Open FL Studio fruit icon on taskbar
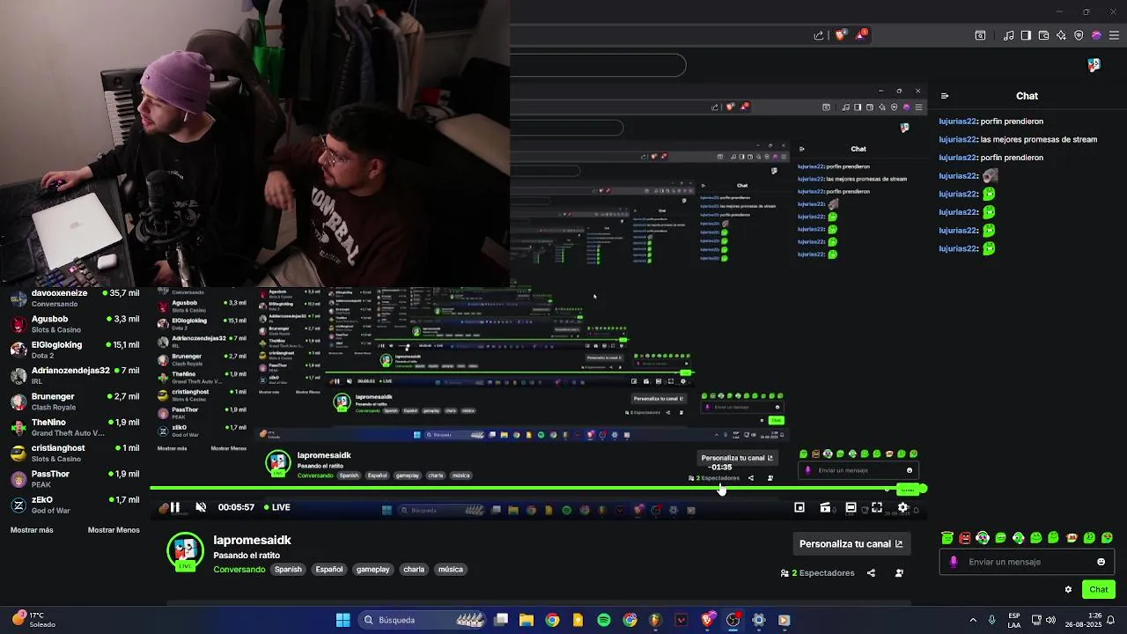Viewport: 1127px width, 634px height. click(x=655, y=620)
